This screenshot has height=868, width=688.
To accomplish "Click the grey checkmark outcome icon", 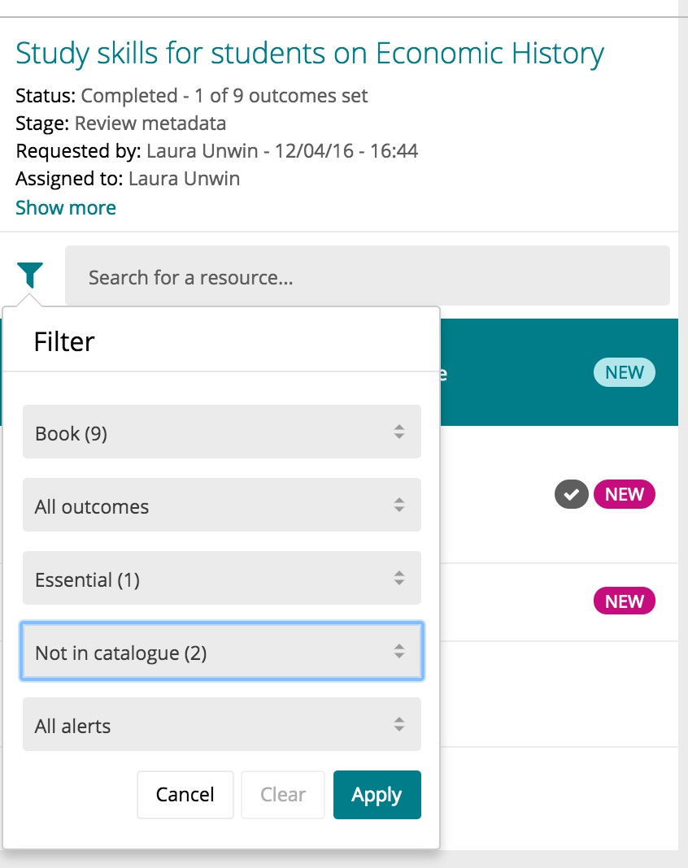I will click(x=571, y=494).
